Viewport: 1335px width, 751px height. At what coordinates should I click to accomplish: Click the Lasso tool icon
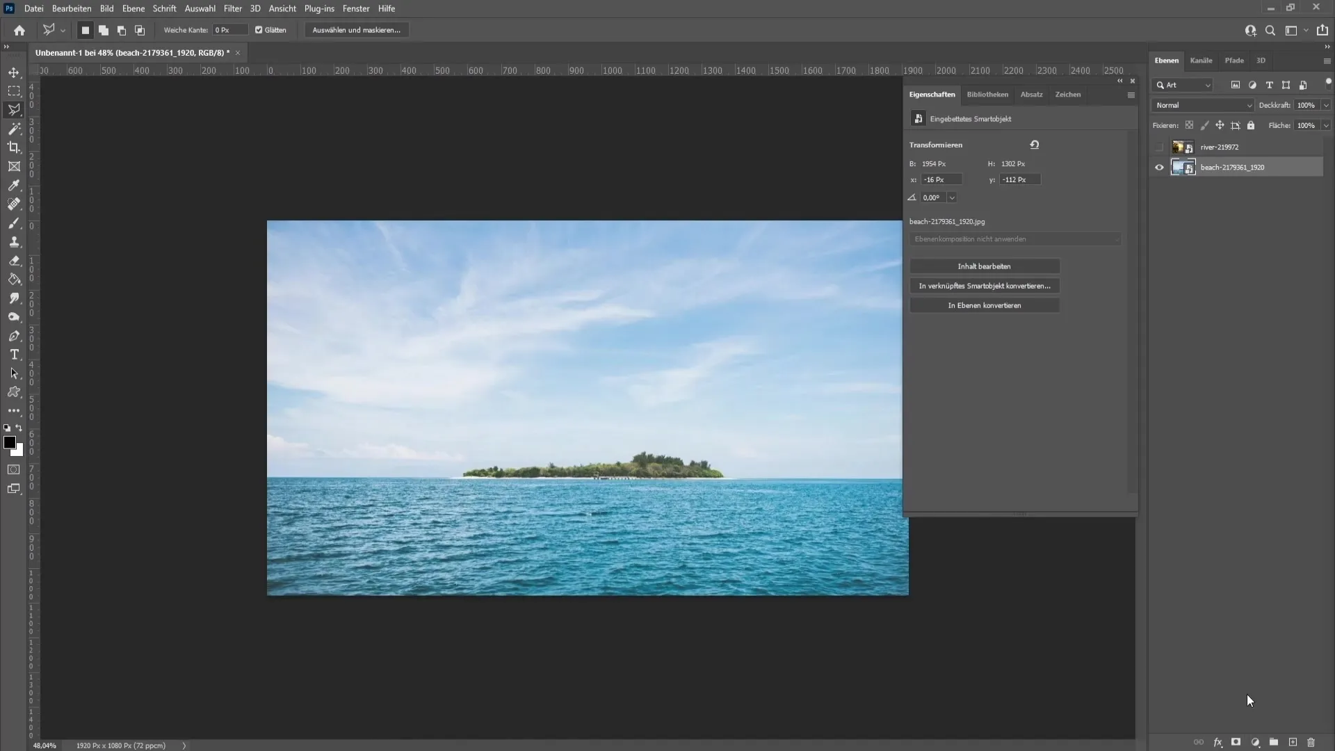(x=14, y=109)
